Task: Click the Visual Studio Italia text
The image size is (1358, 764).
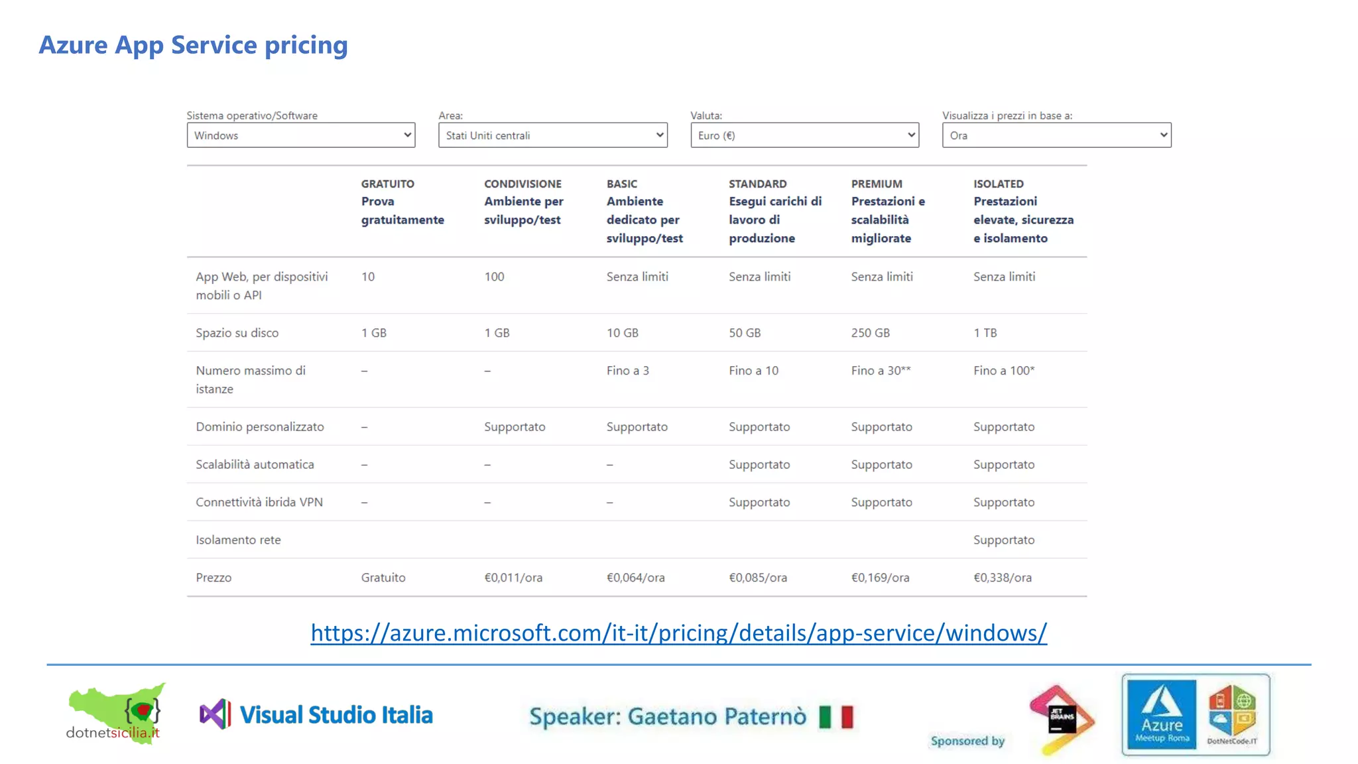Action: [336, 715]
